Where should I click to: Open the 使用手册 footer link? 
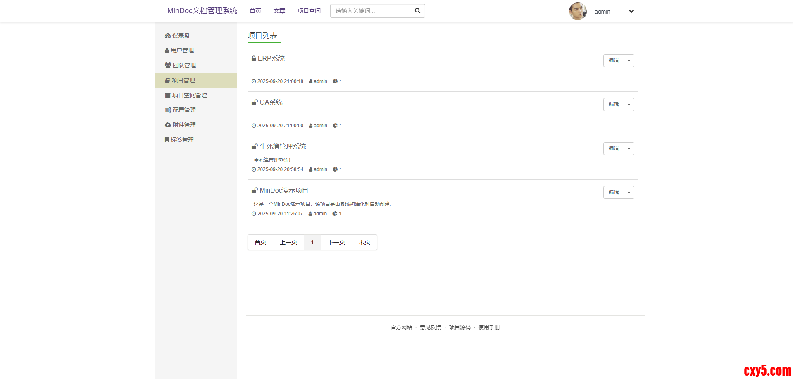(489, 327)
